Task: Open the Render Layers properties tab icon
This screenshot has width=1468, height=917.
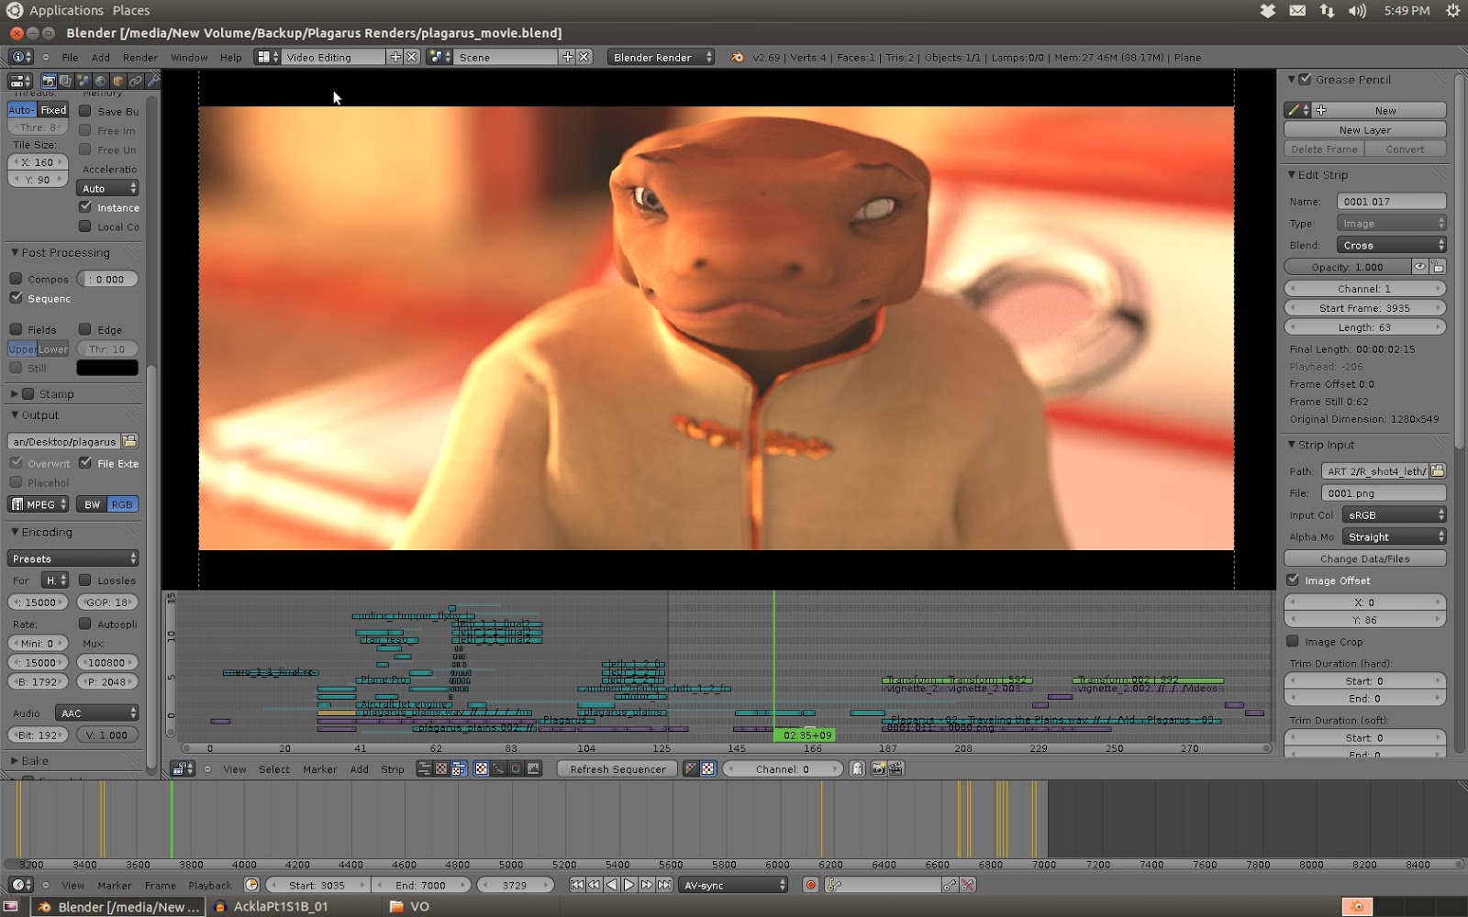Action: pos(65,81)
